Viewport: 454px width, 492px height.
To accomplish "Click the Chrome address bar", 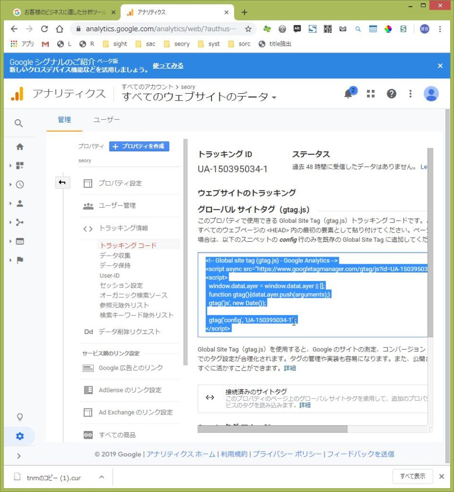I will click(x=160, y=29).
